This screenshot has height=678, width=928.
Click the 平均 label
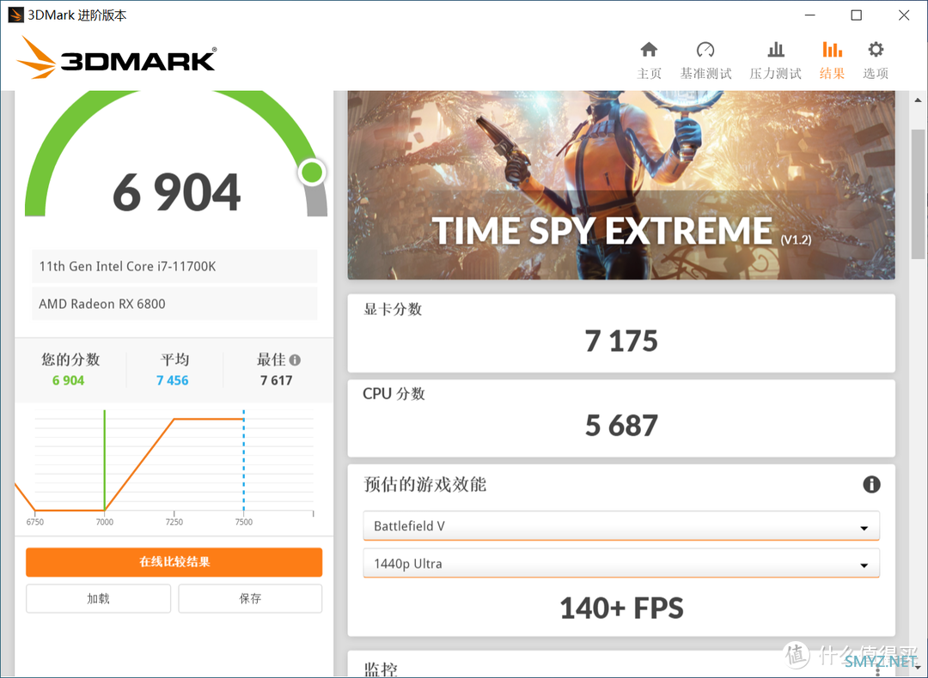[174, 360]
